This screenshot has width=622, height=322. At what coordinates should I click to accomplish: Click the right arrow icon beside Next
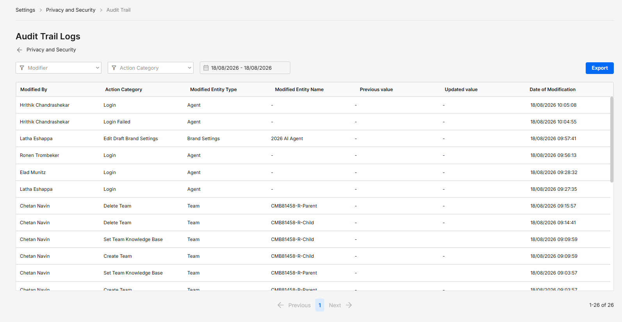click(x=349, y=305)
